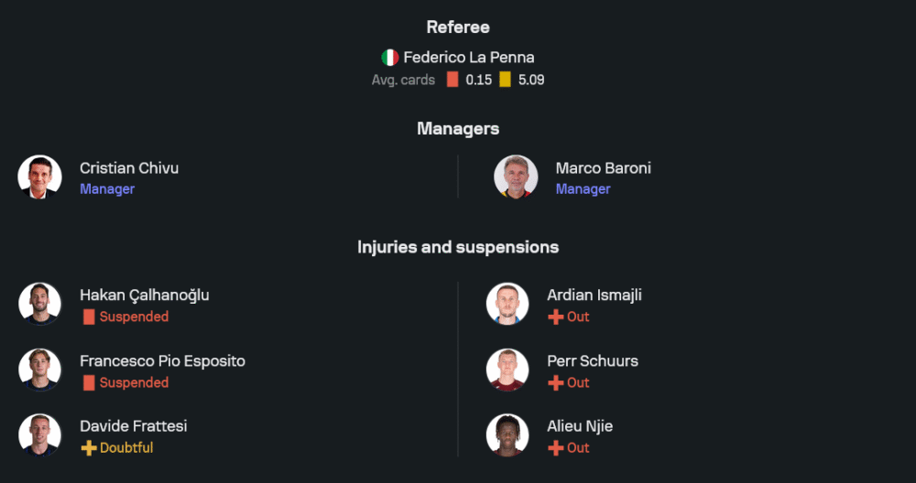Click Perr Schuurs' player photo
The width and height of the screenshot is (916, 483).
click(x=507, y=370)
